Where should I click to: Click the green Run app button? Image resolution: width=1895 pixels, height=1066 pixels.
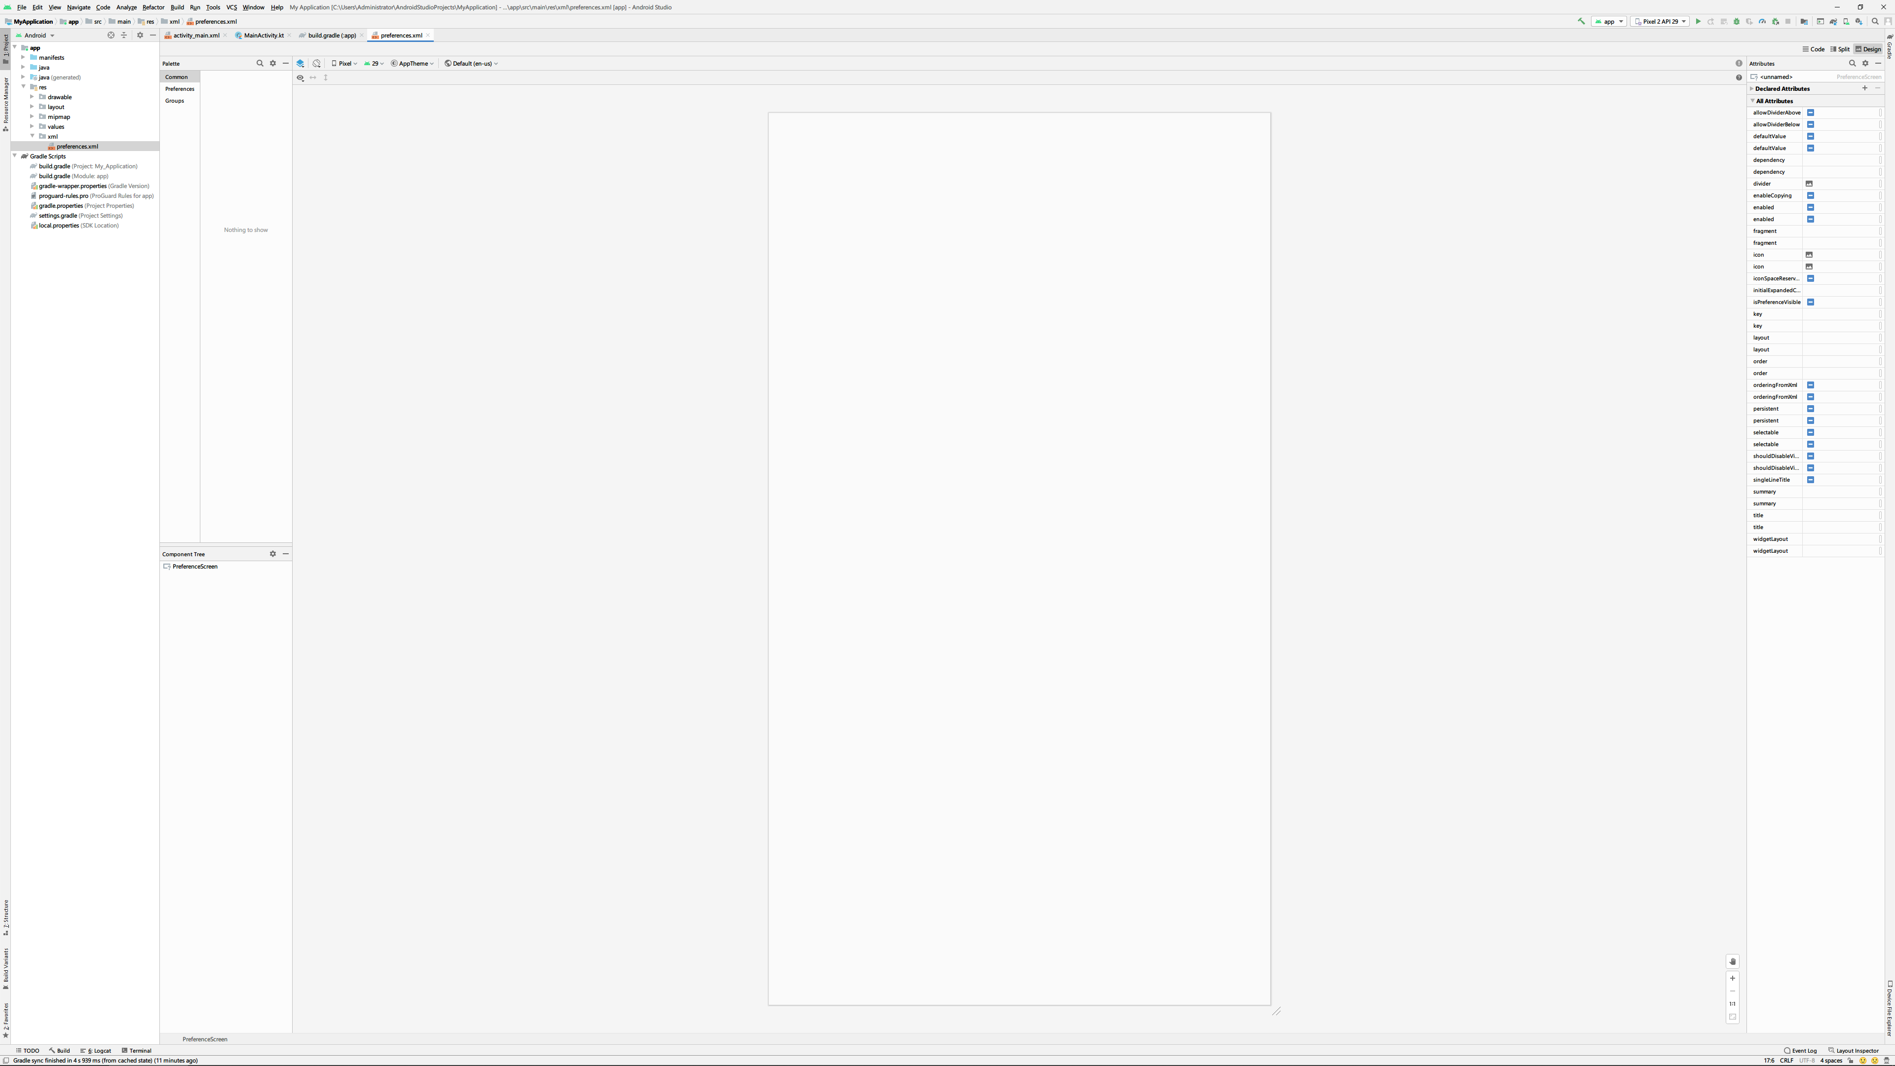pyautogui.click(x=1699, y=21)
